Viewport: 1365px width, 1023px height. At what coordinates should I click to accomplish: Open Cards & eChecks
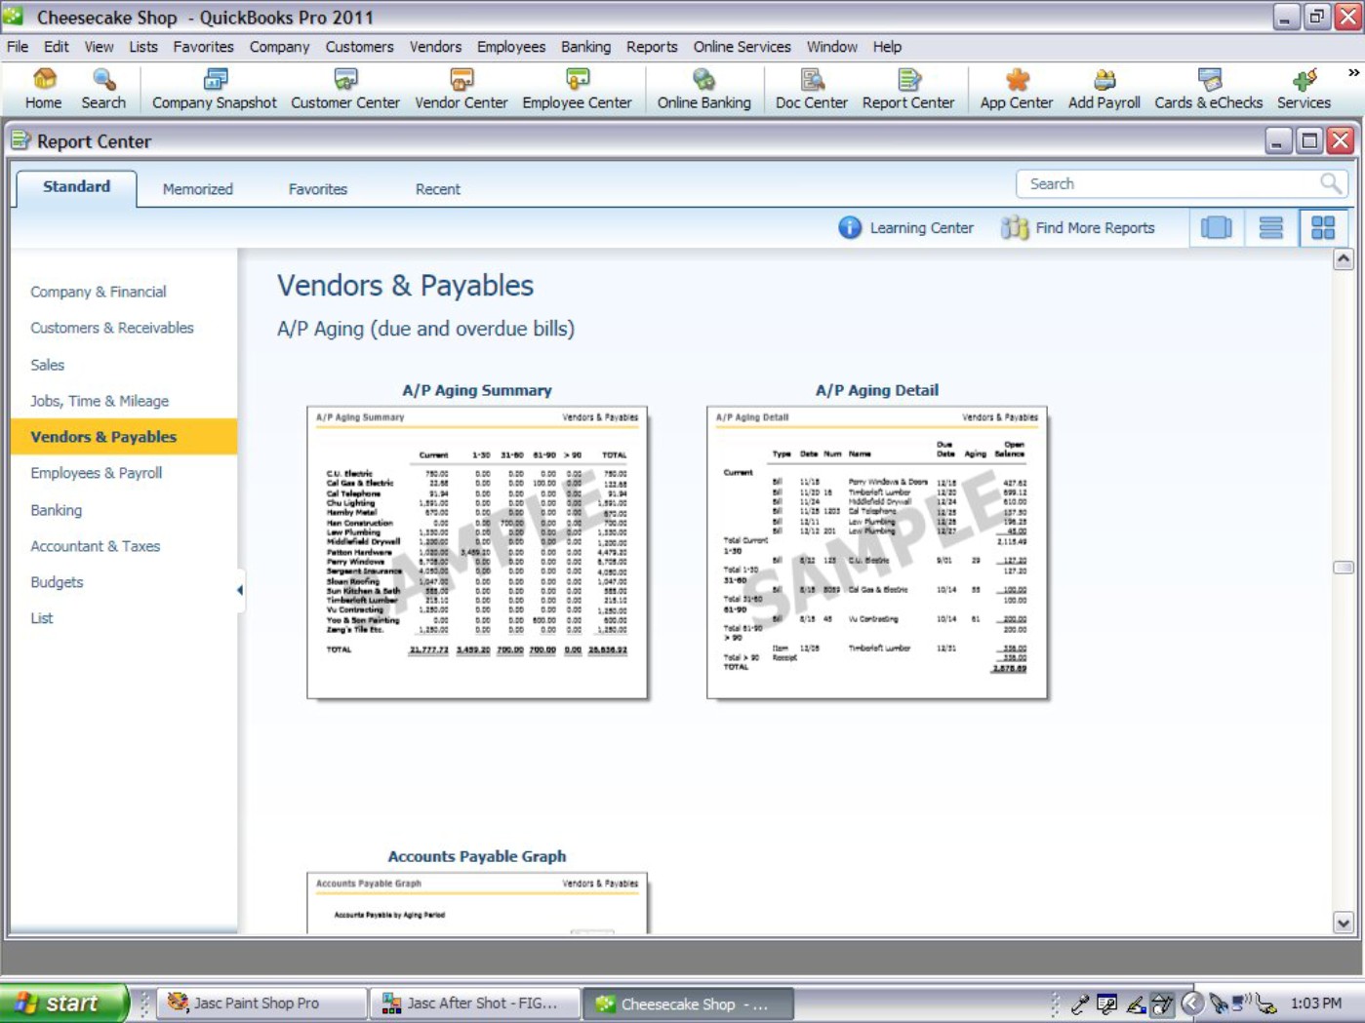point(1209,89)
